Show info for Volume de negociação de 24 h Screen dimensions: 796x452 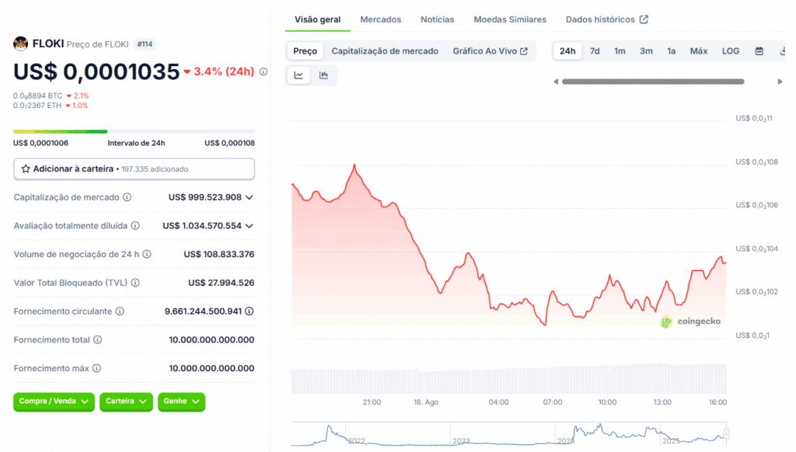[x=147, y=254]
